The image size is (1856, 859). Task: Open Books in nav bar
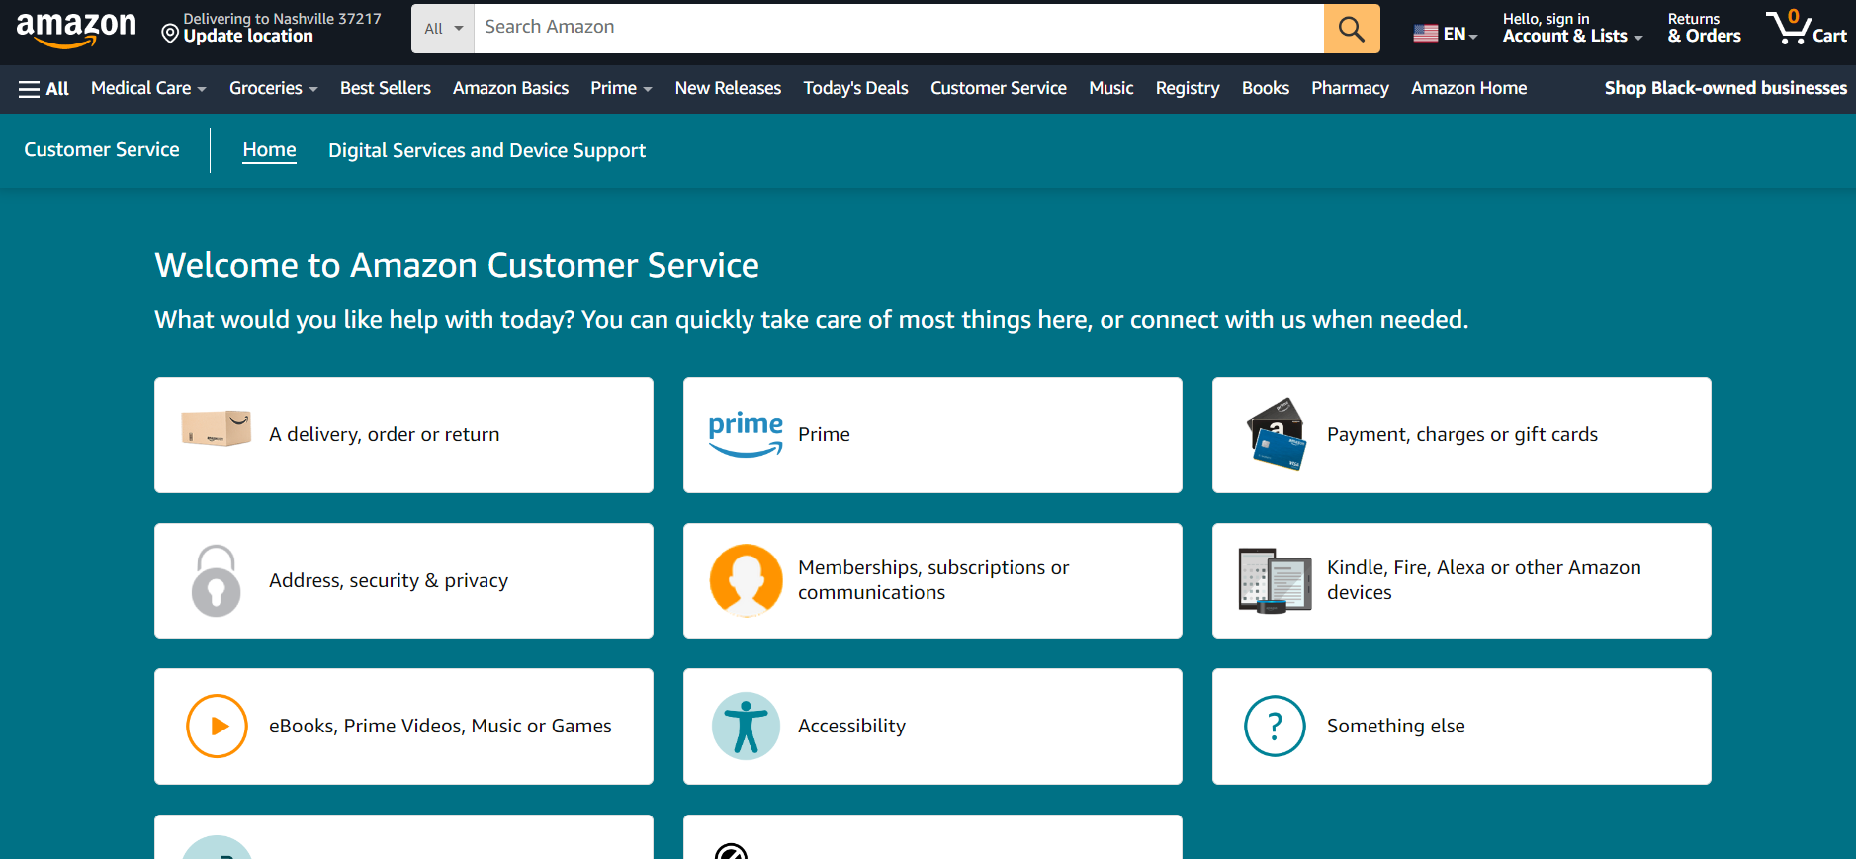point(1266,88)
